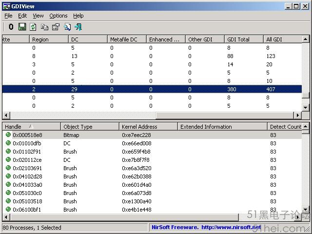Sort by the All GDI column header

tap(283, 39)
